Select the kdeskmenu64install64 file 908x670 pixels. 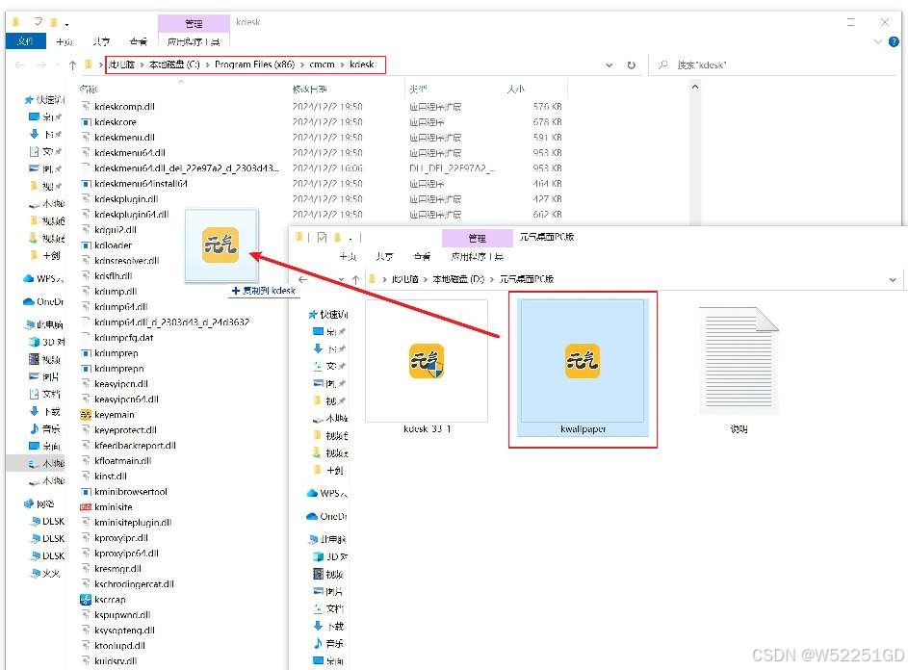click(x=141, y=184)
